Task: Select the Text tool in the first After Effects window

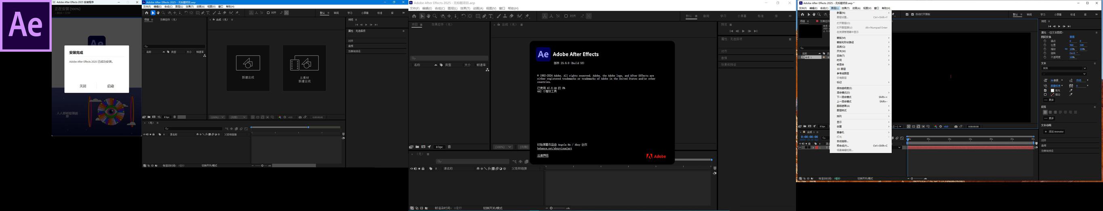Action: click(x=208, y=13)
